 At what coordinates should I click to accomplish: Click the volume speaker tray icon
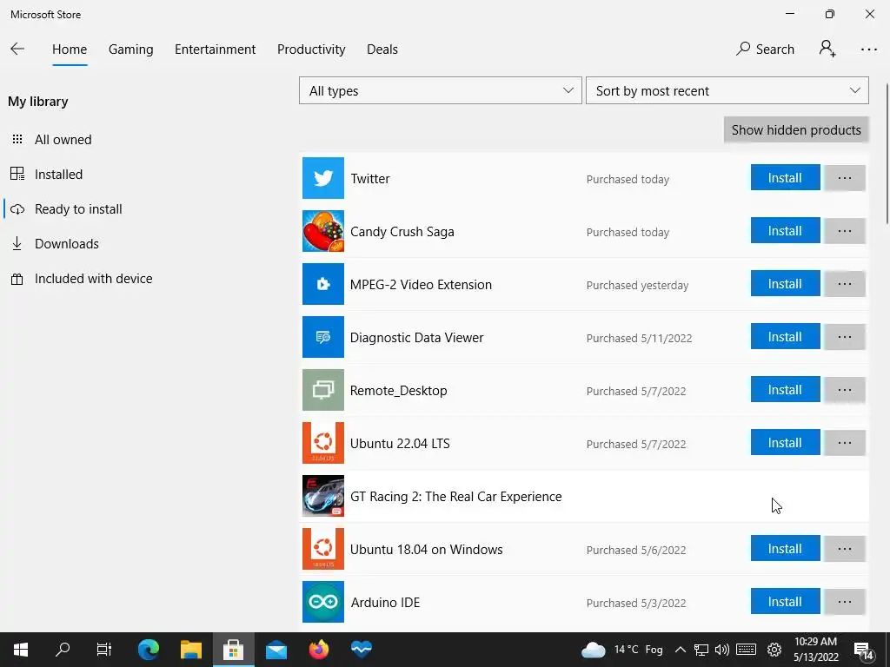point(722,650)
